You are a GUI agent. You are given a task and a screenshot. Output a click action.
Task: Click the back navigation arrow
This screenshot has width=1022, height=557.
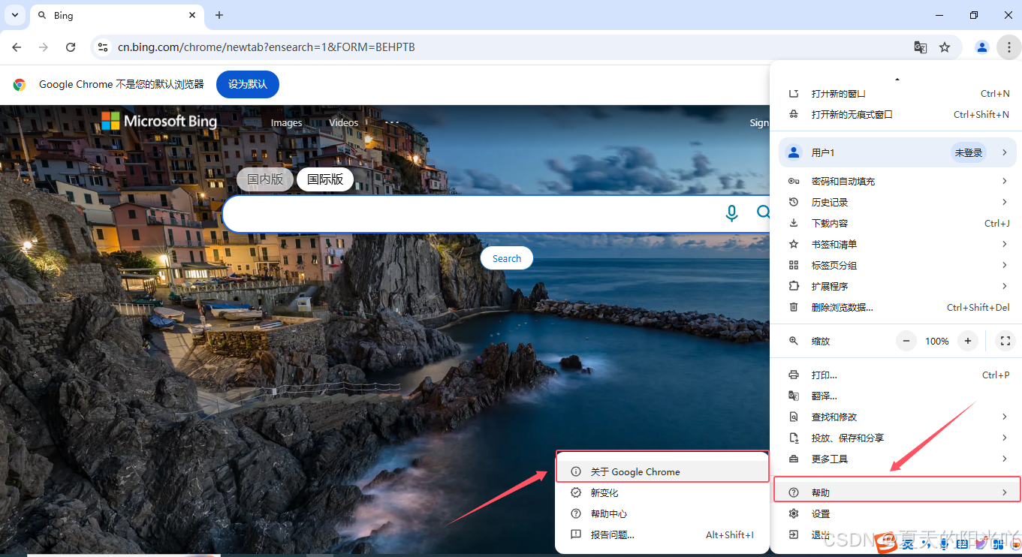pyautogui.click(x=17, y=47)
